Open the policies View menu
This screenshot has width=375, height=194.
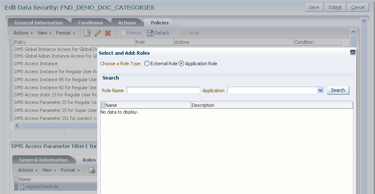click(x=45, y=33)
